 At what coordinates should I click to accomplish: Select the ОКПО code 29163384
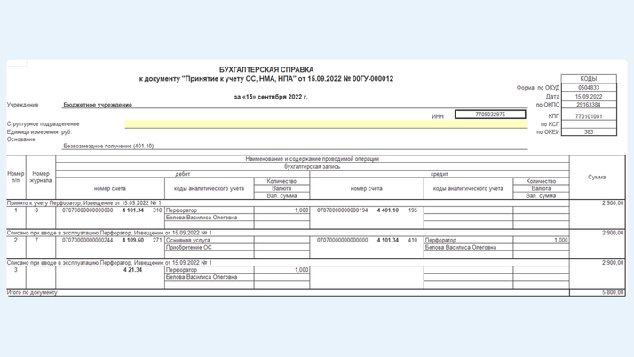(x=589, y=105)
